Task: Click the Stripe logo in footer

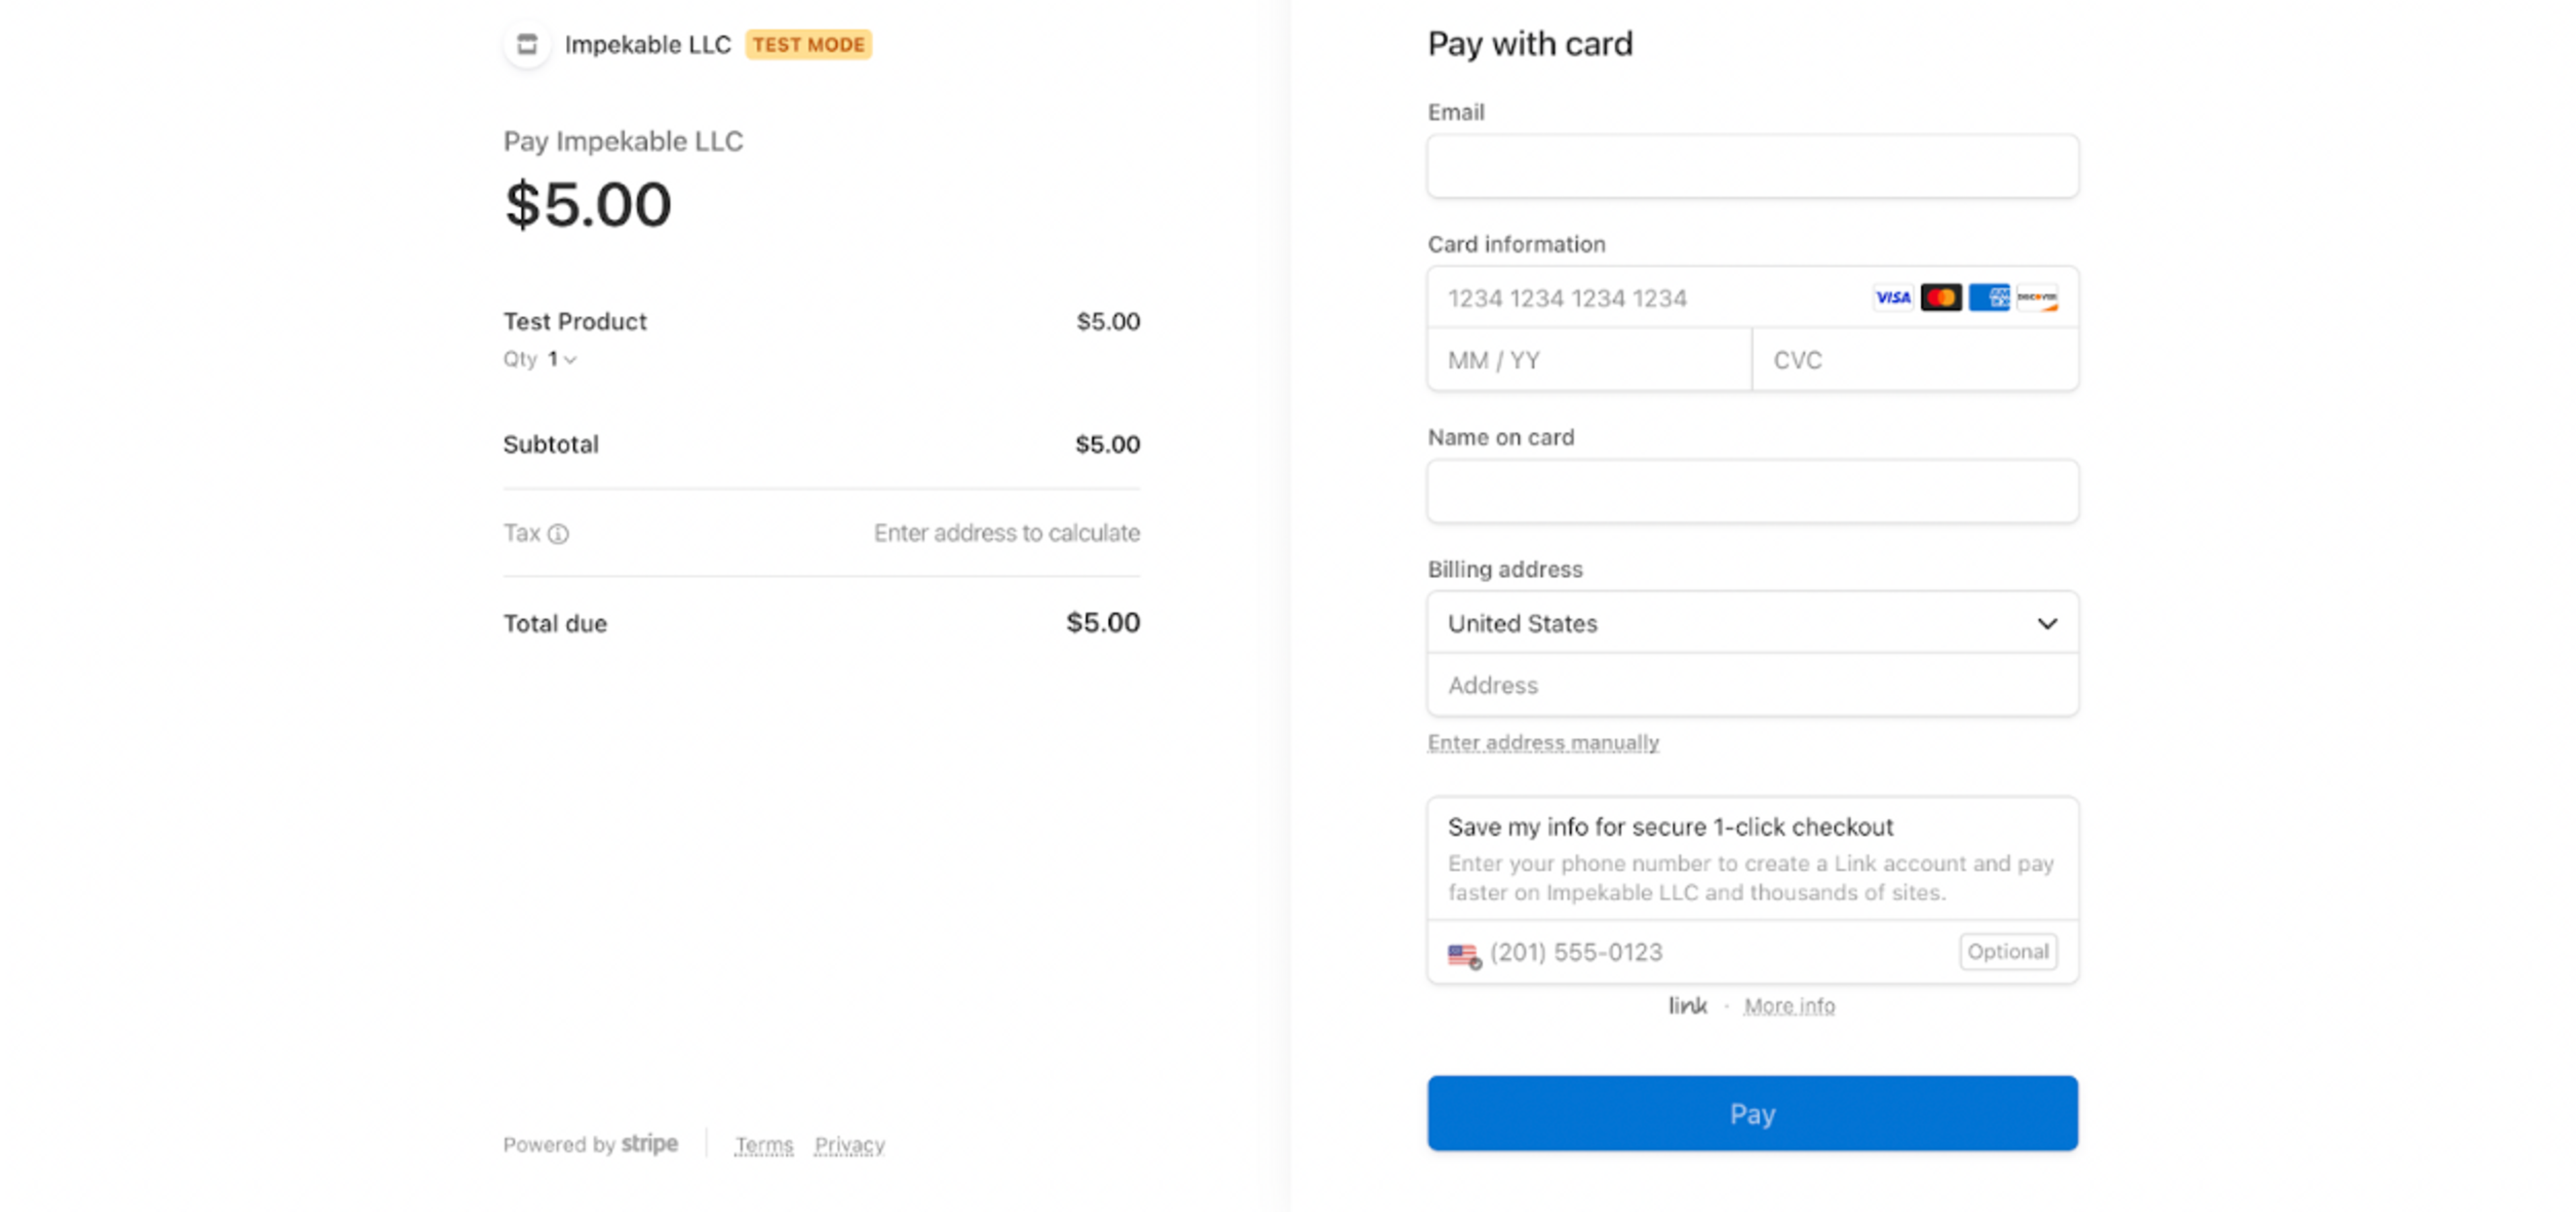Action: pyautogui.click(x=650, y=1143)
